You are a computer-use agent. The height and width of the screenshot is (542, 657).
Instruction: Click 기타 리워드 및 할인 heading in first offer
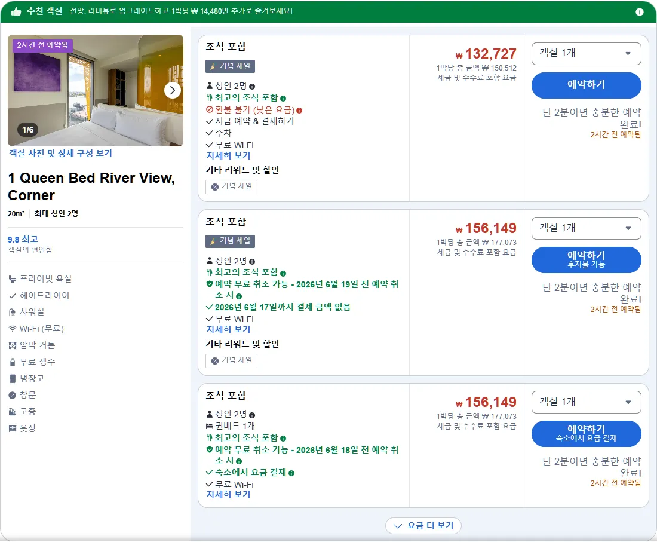tap(242, 170)
